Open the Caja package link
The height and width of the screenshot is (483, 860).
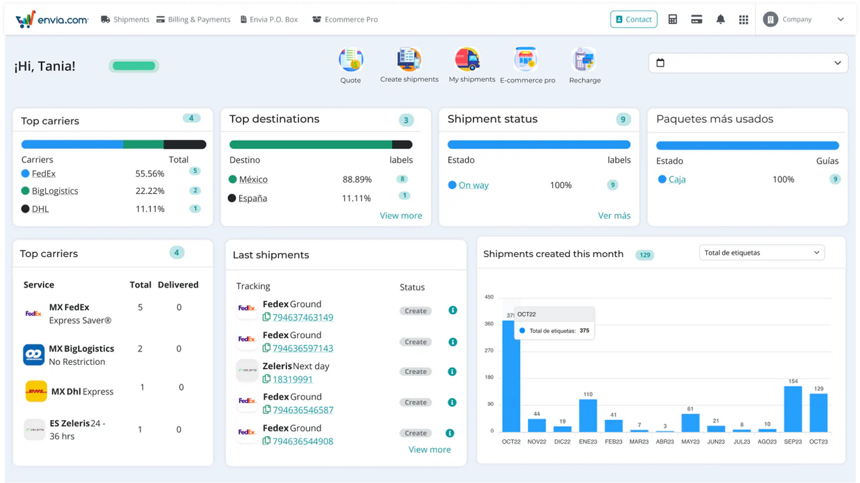pos(677,179)
